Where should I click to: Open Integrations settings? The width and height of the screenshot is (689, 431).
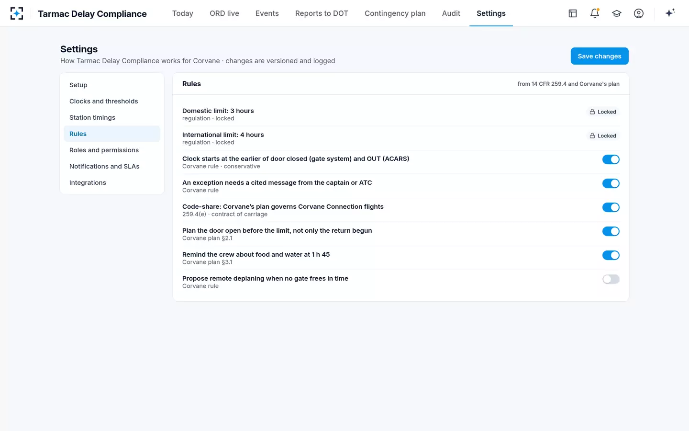[112, 182]
